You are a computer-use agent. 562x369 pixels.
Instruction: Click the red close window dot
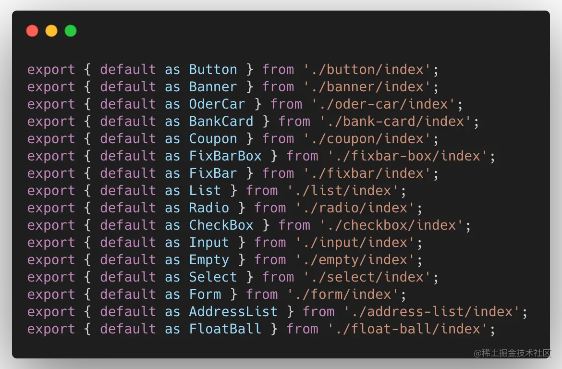click(32, 31)
